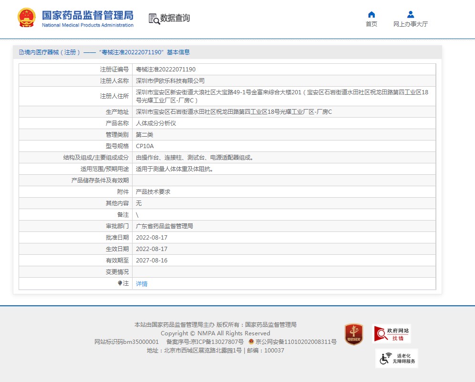Click the 变更情况 label
Viewport: 475px width, 382px height.
117,272
